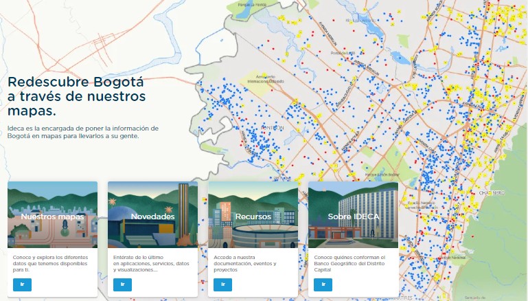
Task: Click the Parque Simón Bolívar map label
Action: click(382, 175)
